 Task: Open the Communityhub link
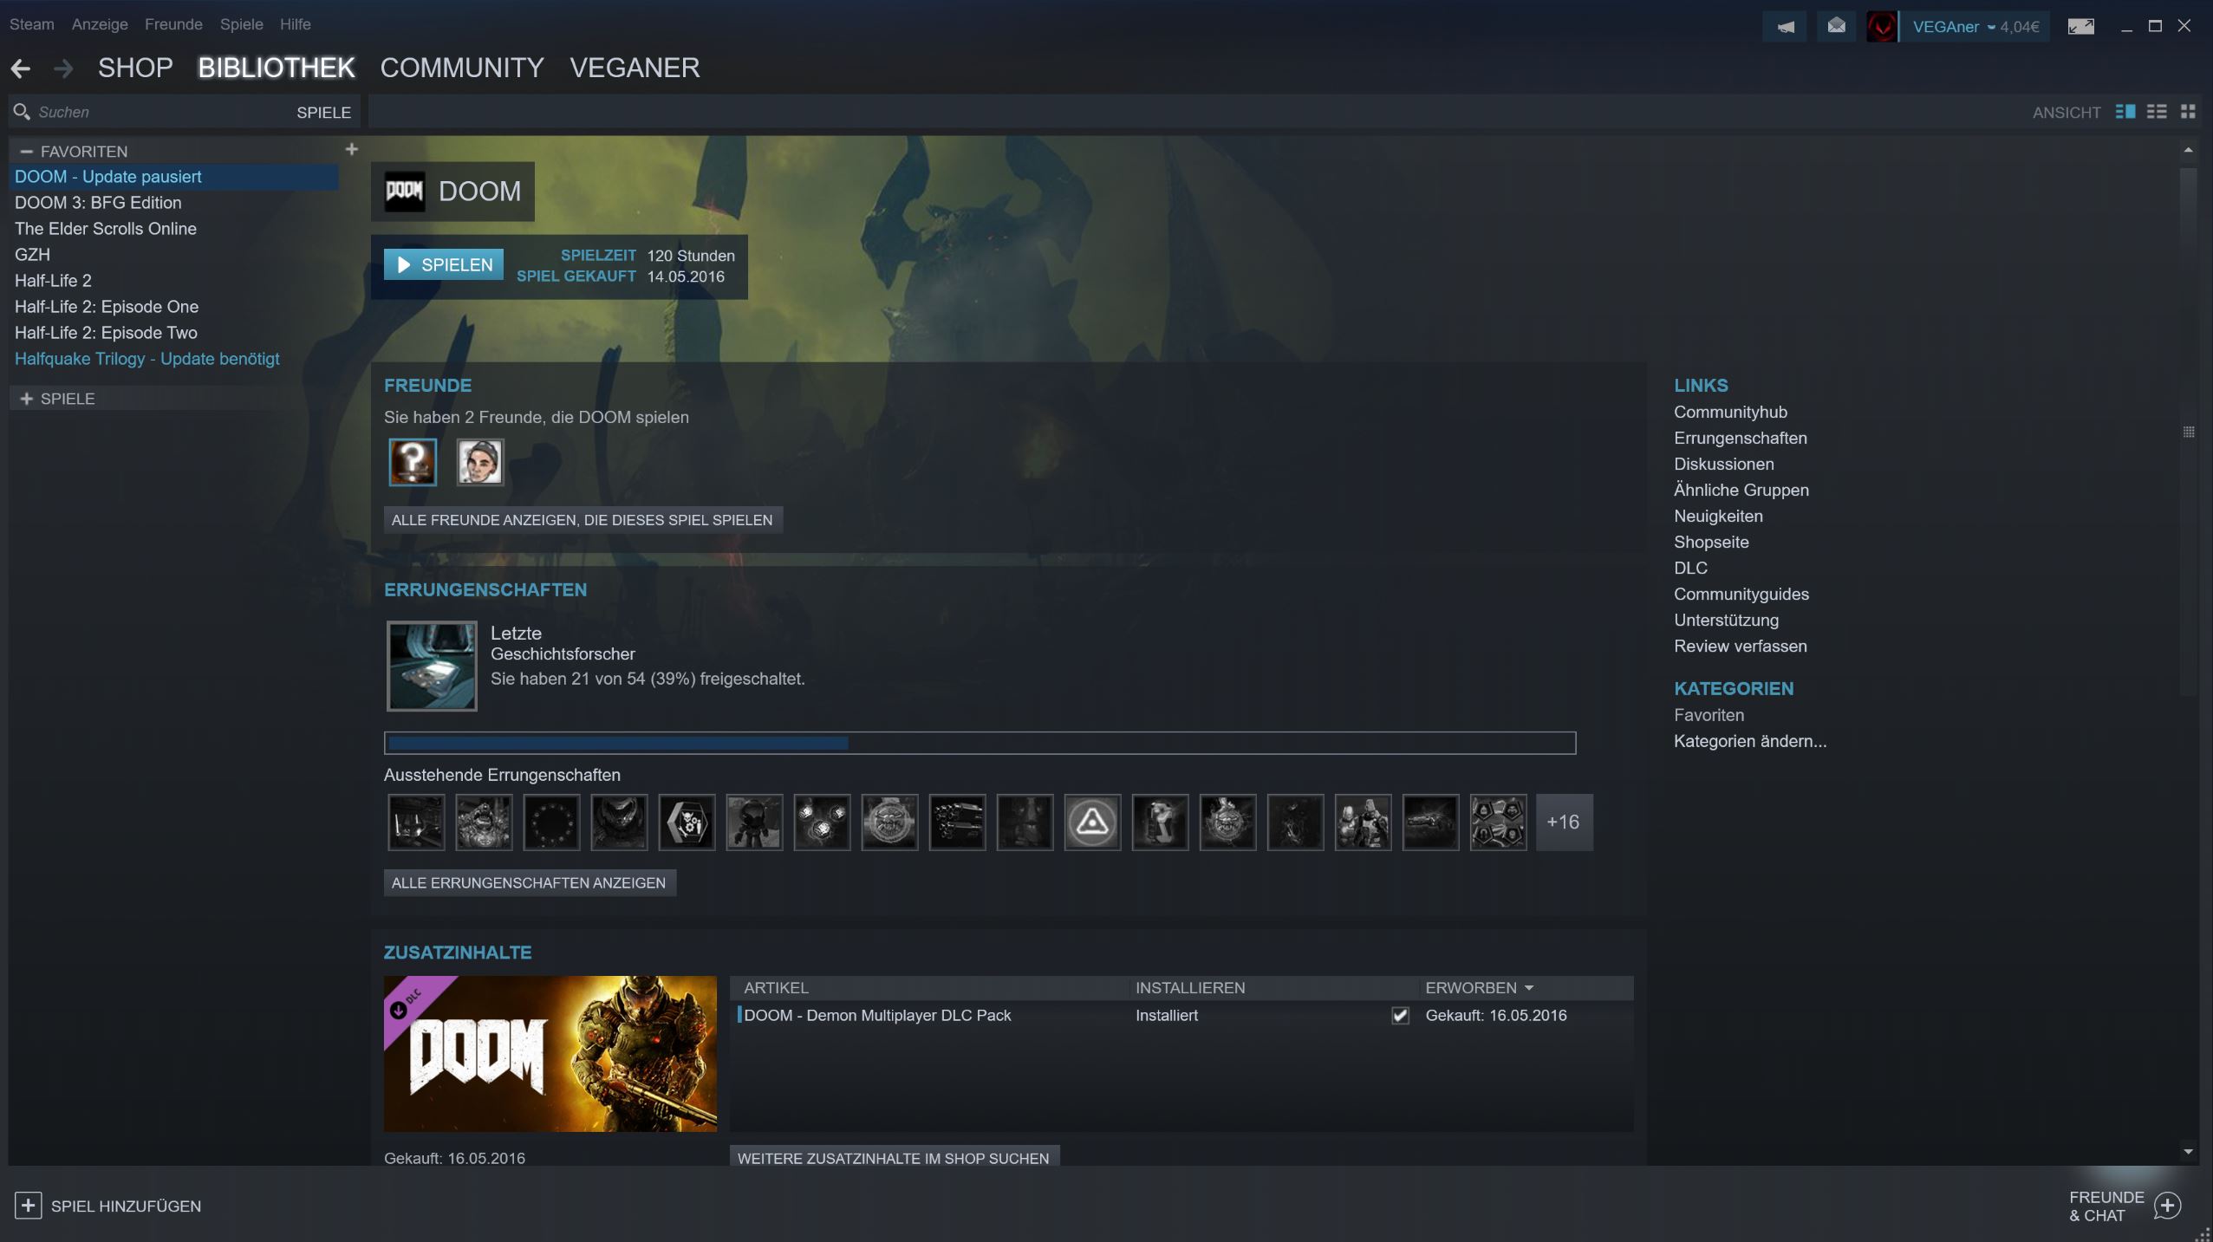tap(1730, 413)
